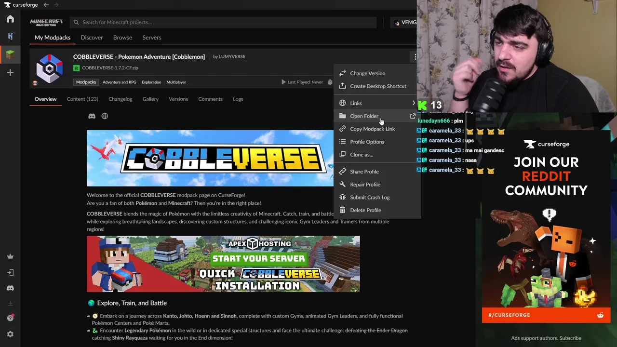This screenshot has height=347, width=617.
Task: Select the Minecraft grass block game icon
Action: [10, 54]
